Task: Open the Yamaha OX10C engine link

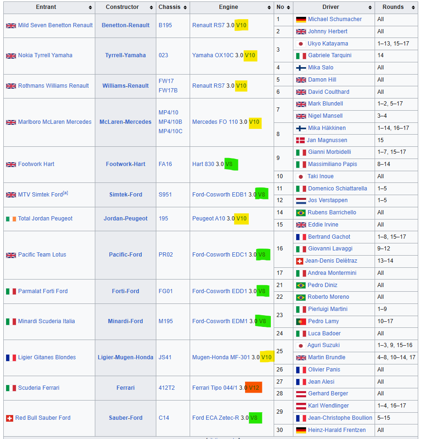Action: (213, 55)
